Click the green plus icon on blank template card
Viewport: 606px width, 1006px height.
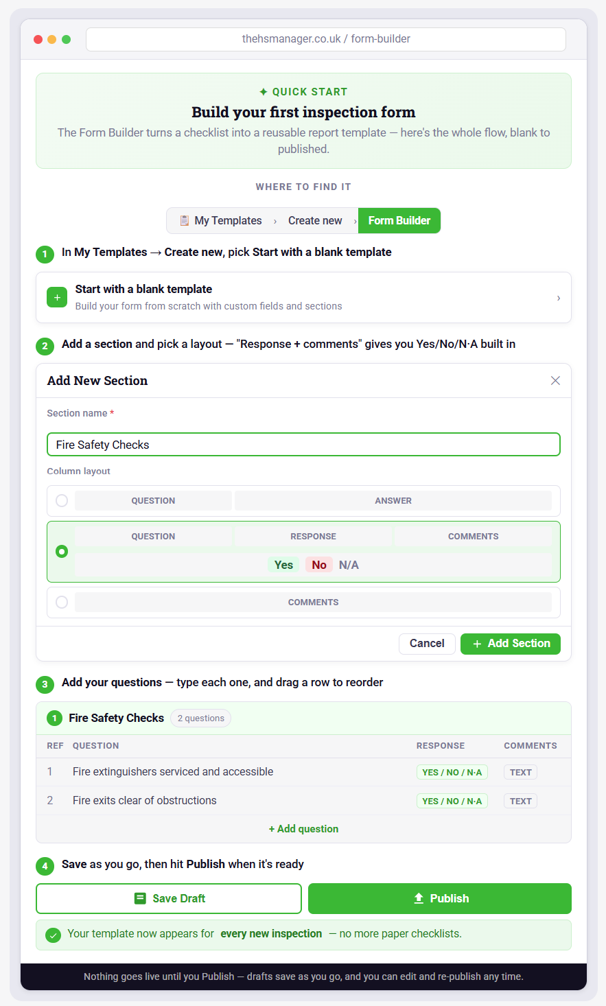[57, 297]
